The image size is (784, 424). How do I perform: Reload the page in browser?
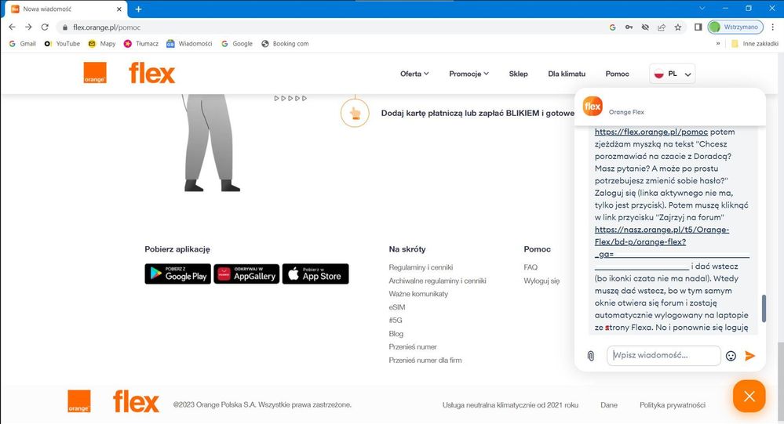(x=45, y=27)
